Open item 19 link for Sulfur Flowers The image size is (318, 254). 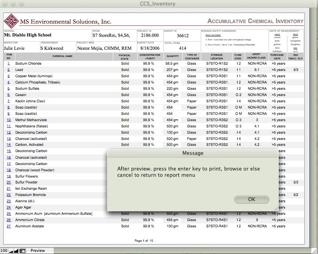tap(9, 176)
